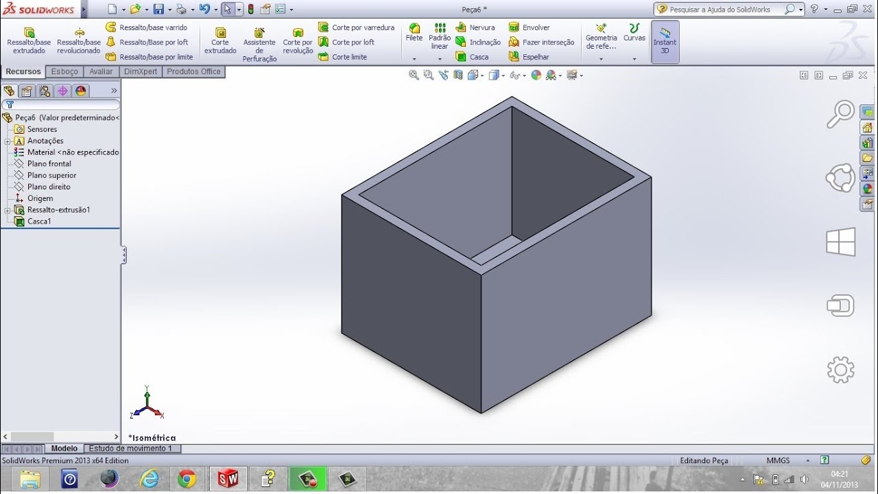Select the Ressalto/base revolucionado tool
This screenshot has height=494, width=878.
79,41
